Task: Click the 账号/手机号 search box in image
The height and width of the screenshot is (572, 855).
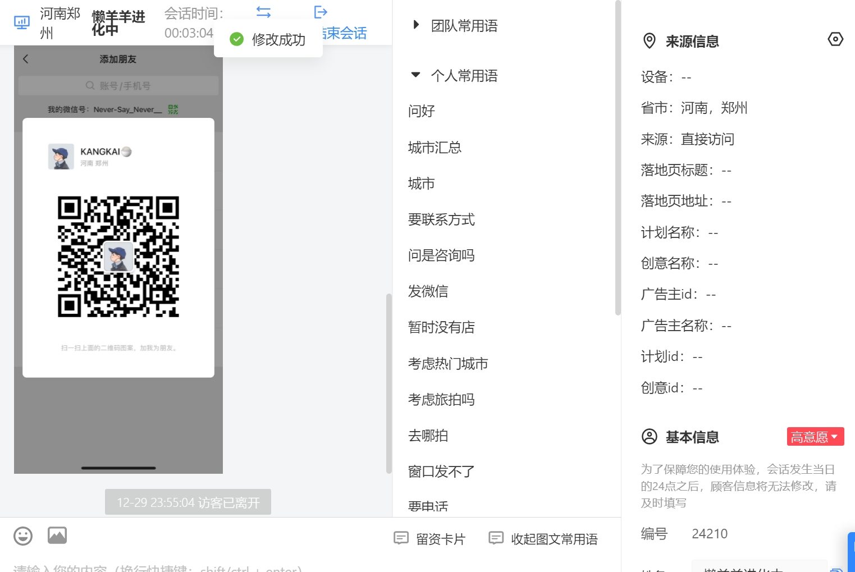Action: coord(118,85)
